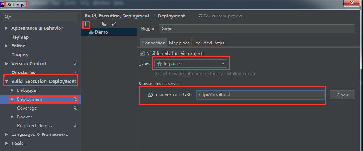Click the PhpStorm icon in title bar
Screen dimensions: 363x151
coord(2,4)
